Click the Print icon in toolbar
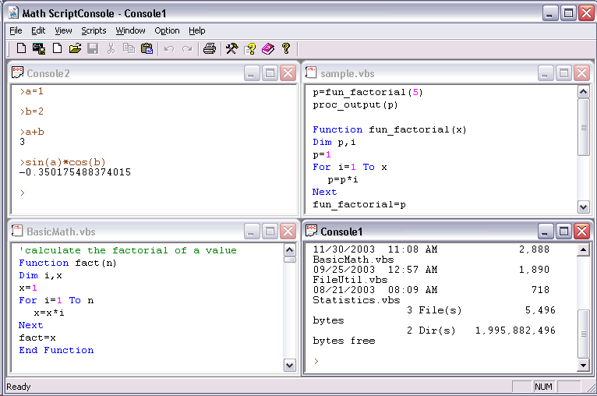 [x=209, y=48]
